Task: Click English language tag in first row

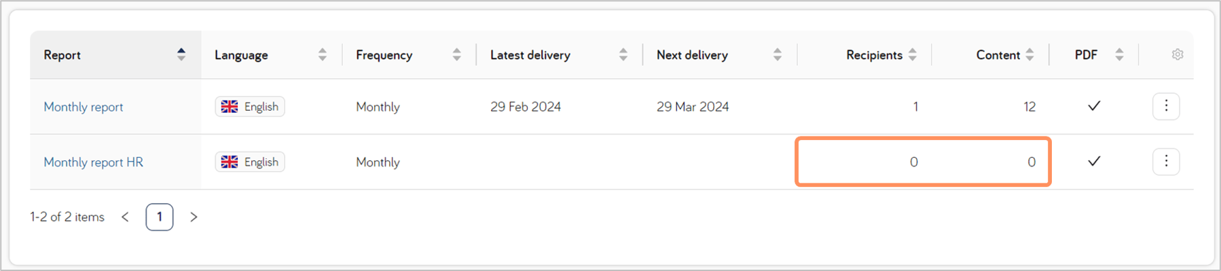Action: tap(250, 107)
